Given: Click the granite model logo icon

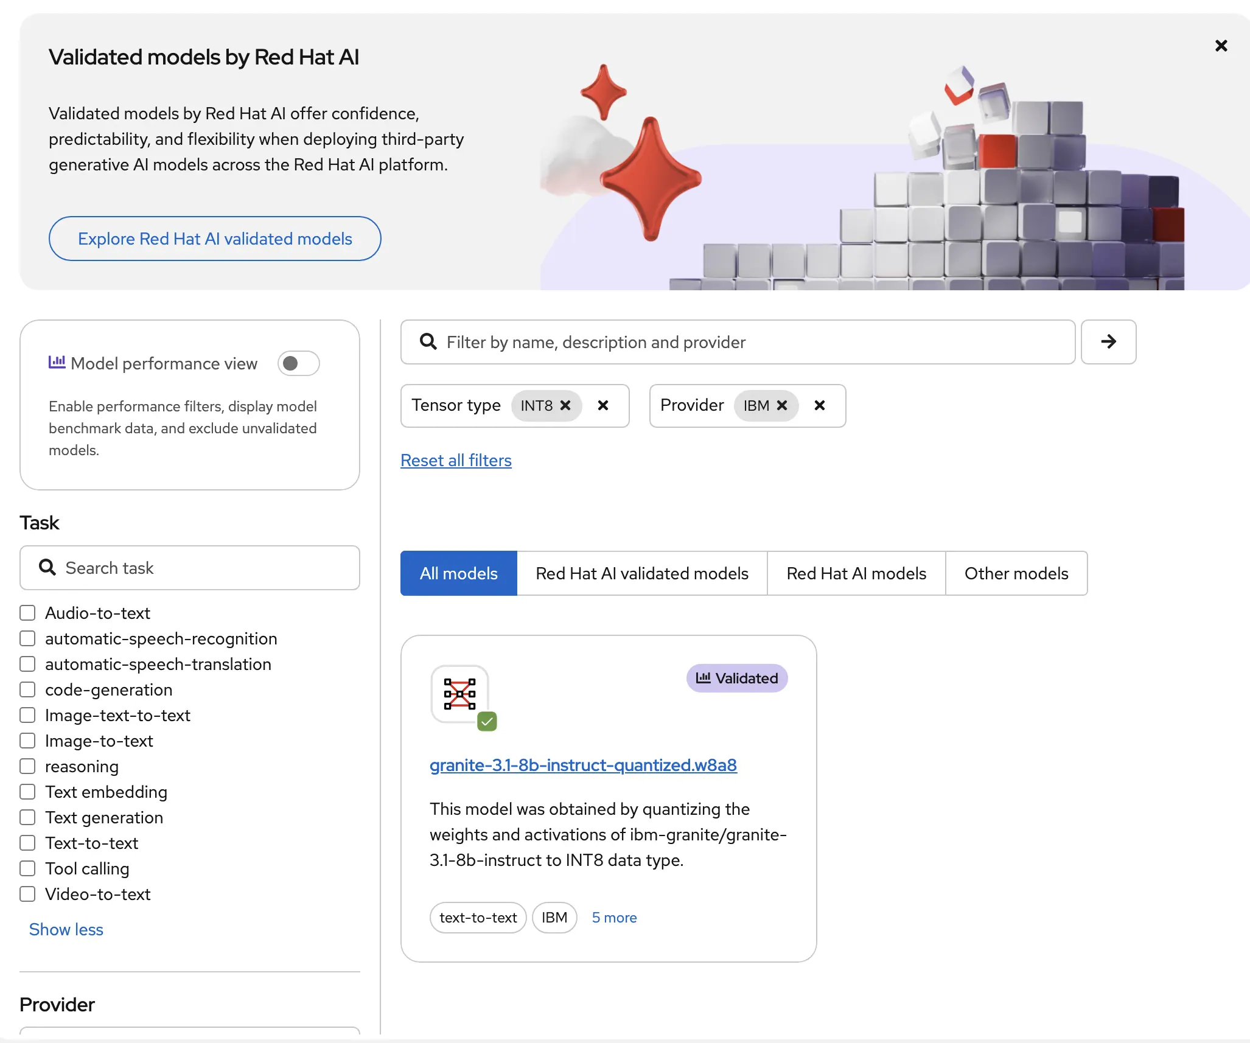Looking at the screenshot, I should click(x=459, y=694).
